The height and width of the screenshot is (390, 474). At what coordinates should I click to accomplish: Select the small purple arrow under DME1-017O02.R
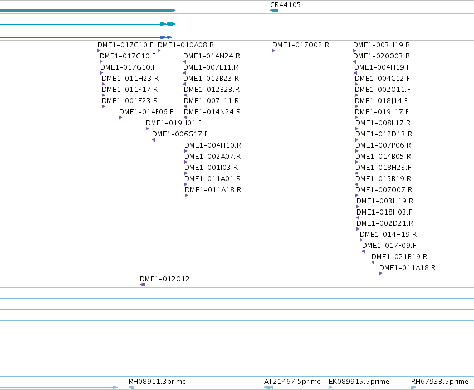(x=273, y=51)
